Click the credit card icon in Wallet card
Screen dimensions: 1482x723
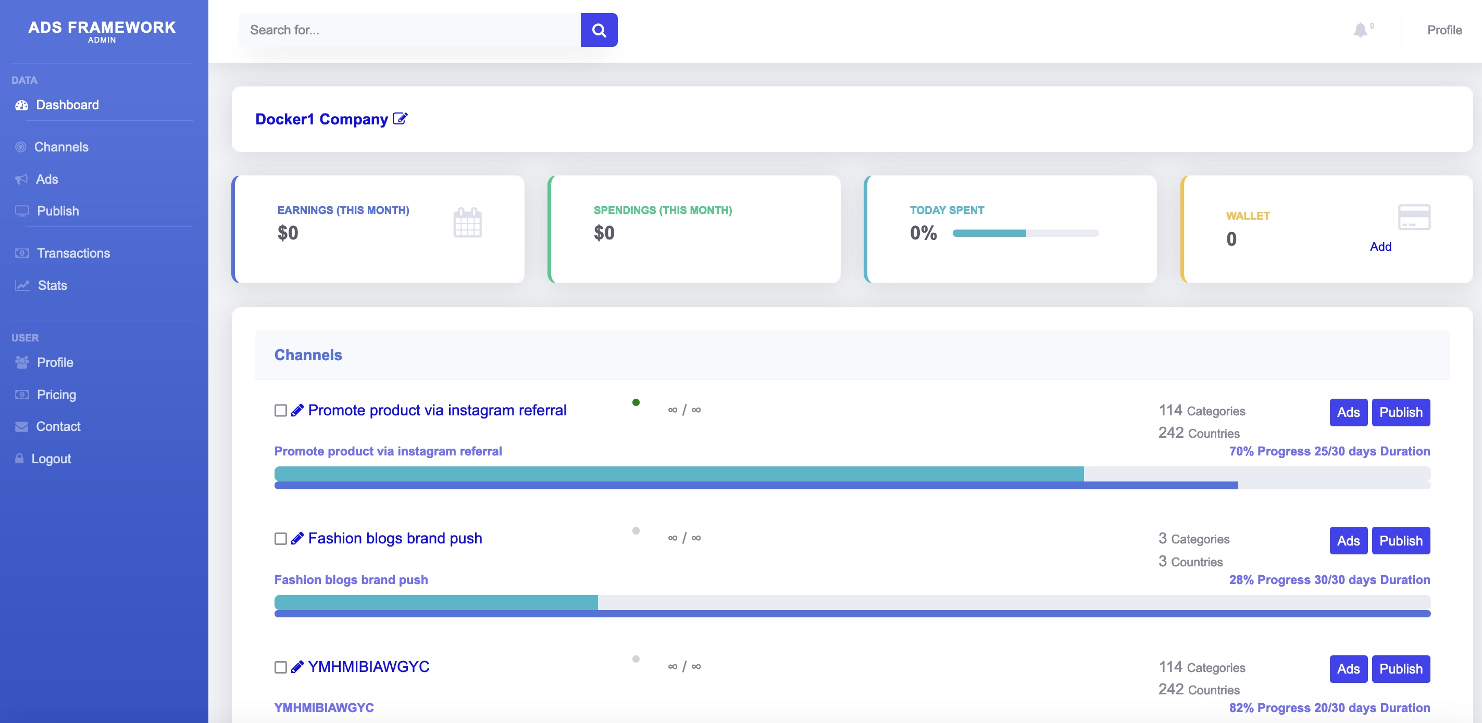[1414, 217]
